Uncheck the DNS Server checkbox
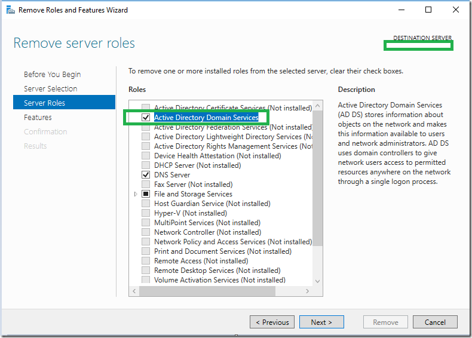Screen dimensions: 472x338 [146, 175]
